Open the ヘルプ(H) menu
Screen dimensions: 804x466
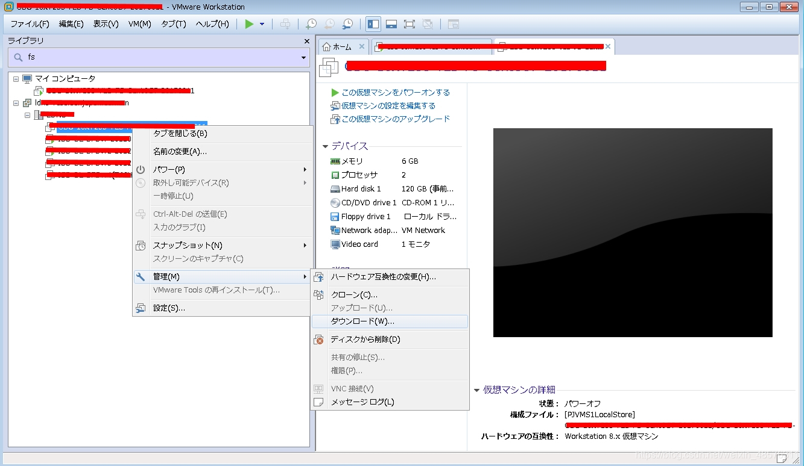tap(212, 24)
